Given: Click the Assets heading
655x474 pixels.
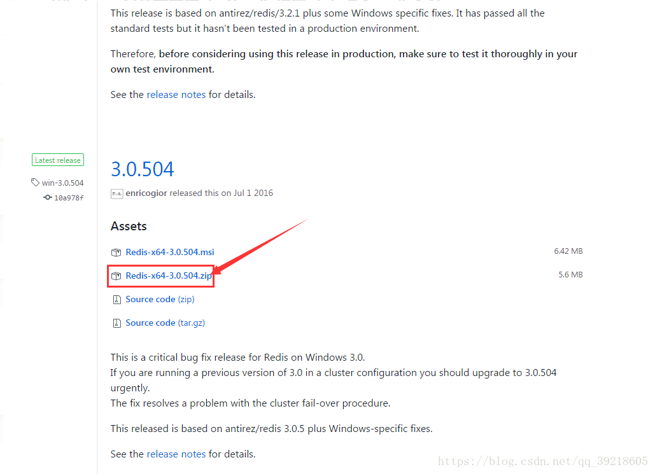Looking at the screenshot, I should click(x=129, y=227).
